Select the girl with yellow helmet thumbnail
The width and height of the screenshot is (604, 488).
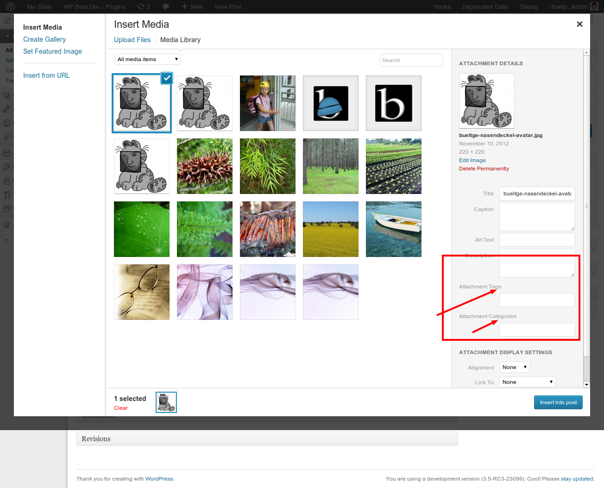pyautogui.click(x=268, y=103)
